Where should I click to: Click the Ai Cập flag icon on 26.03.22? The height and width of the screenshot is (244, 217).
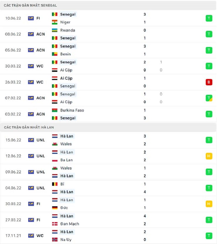(x=55, y=78)
